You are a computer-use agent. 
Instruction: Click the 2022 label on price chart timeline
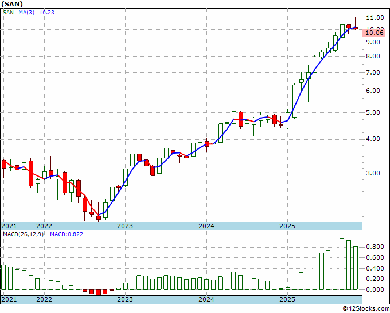pos(44,226)
